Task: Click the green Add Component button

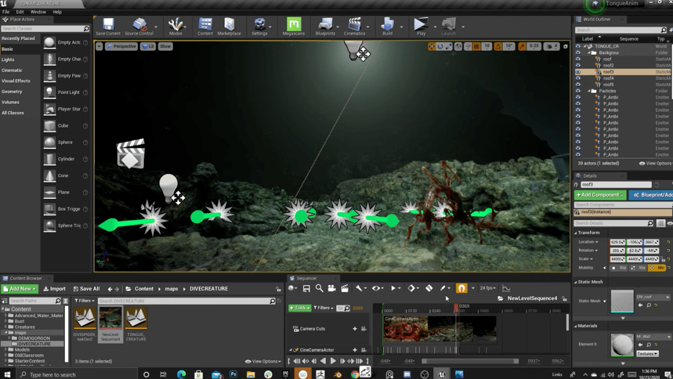Action: click(600, 195)
